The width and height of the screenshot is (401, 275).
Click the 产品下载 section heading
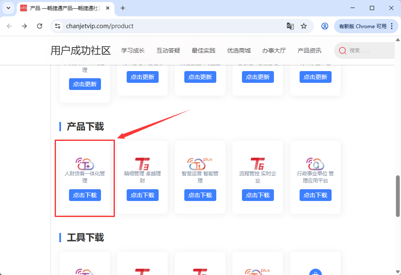[85, 127]
